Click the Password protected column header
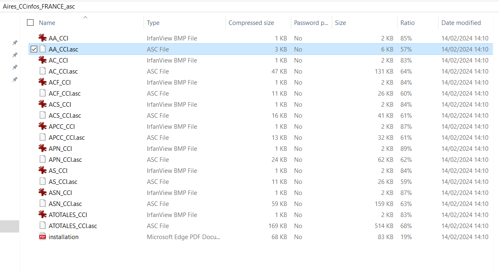499x273 pixels. pyautogui.click(x=311, y=23)
